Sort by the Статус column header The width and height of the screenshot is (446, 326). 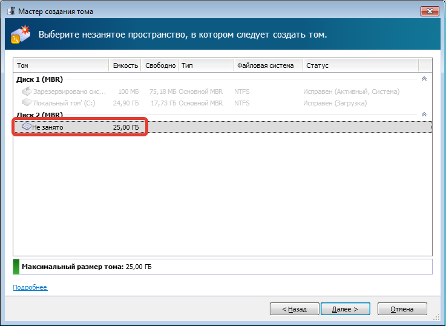(x=361, y=65)
